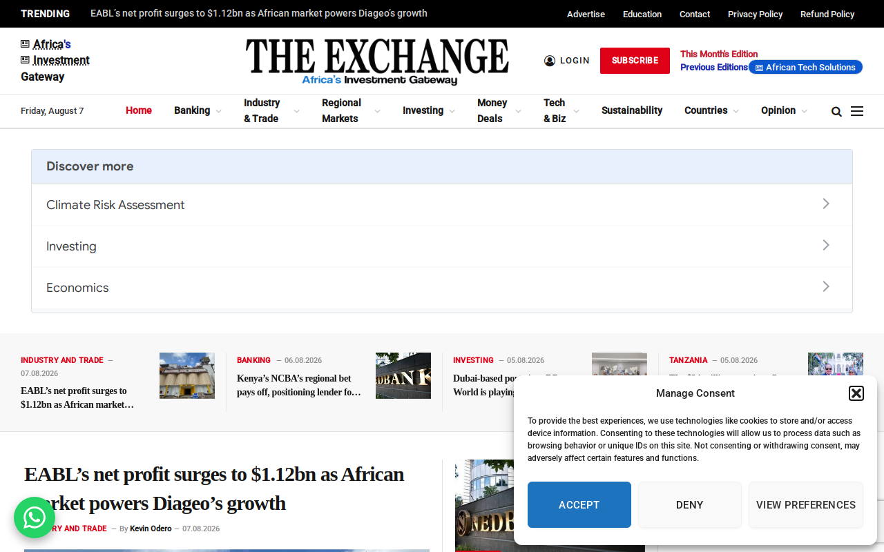
Task: Open Climate Risk Assessment chevron
Action: [x=826, y=204]
